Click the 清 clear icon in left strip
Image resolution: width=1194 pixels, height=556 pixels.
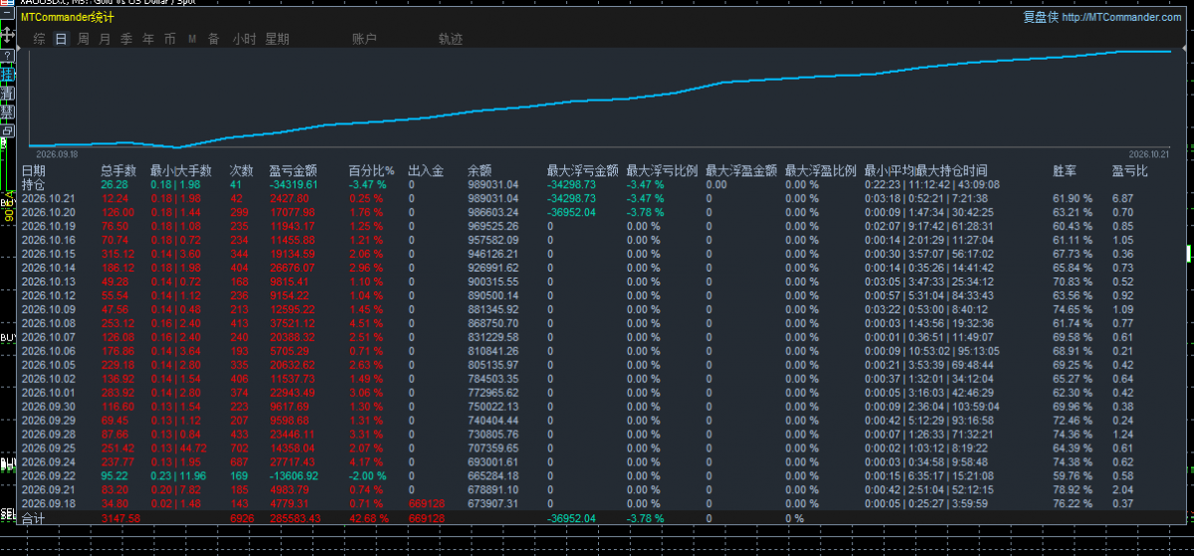(7, 93)
